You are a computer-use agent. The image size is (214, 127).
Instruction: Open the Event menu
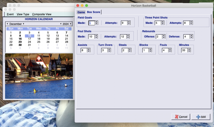tap(10, 14)
